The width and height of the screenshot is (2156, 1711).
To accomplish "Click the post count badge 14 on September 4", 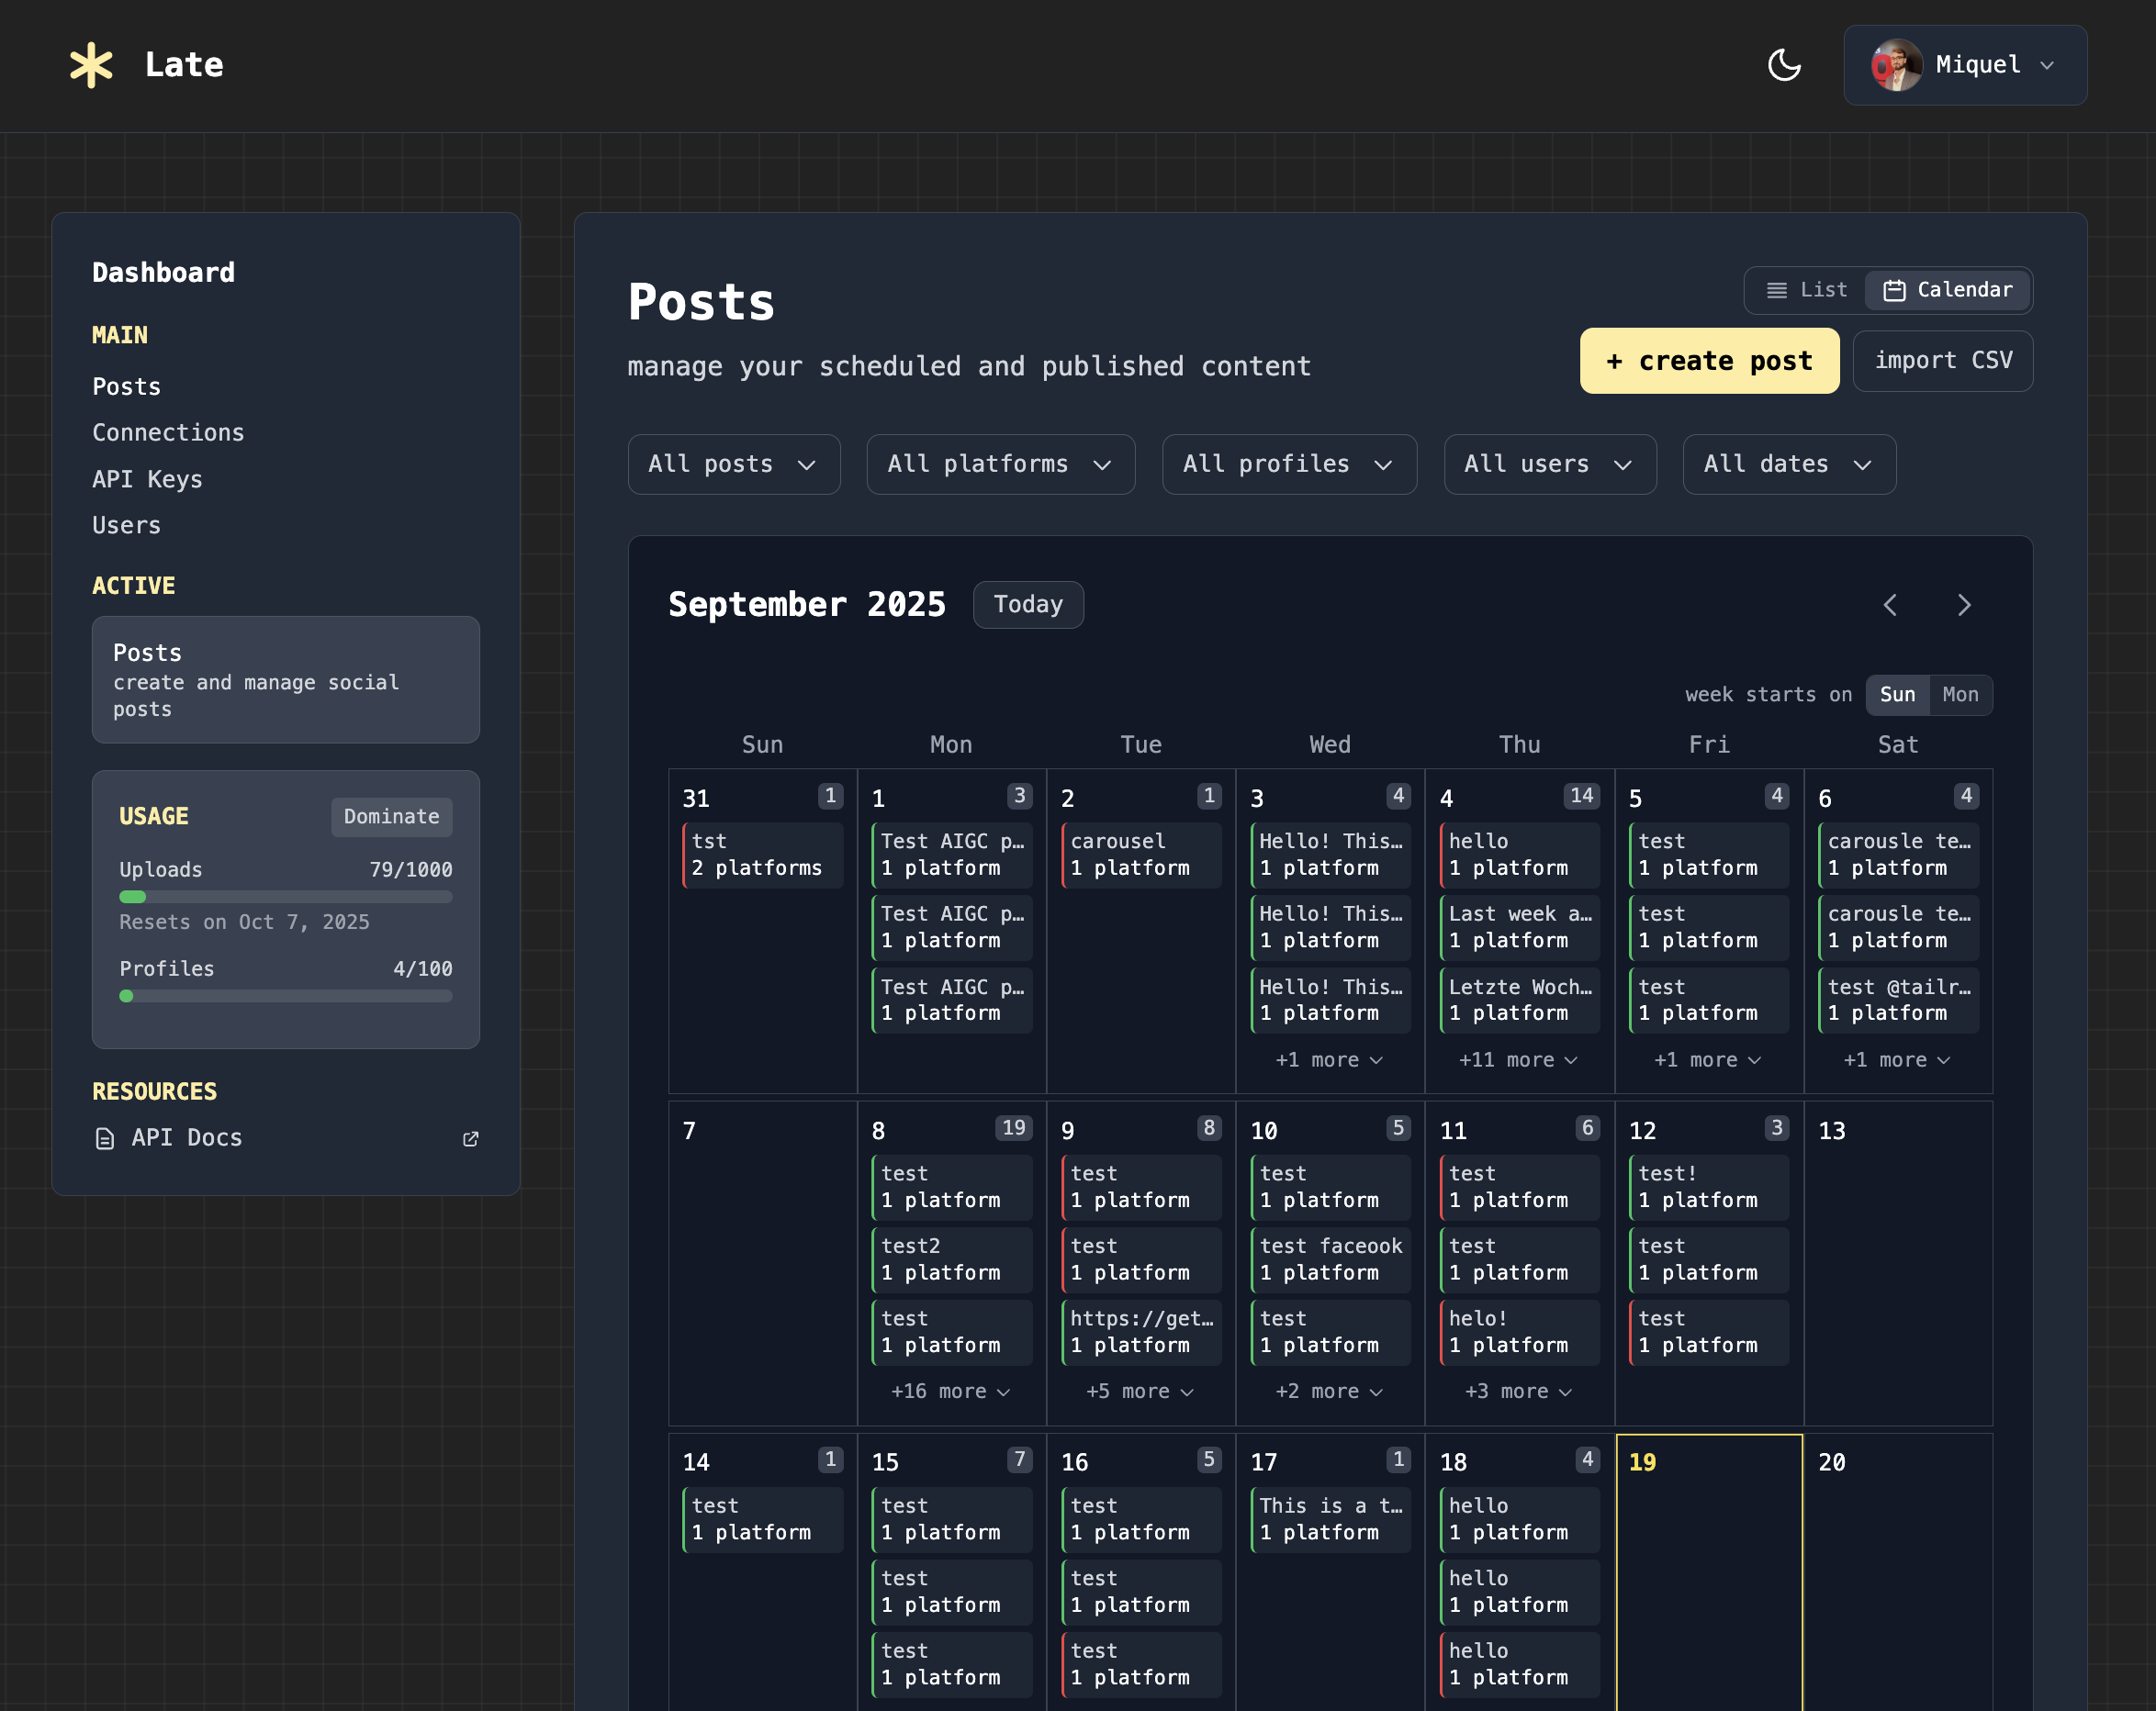I will pos(1581,796).
